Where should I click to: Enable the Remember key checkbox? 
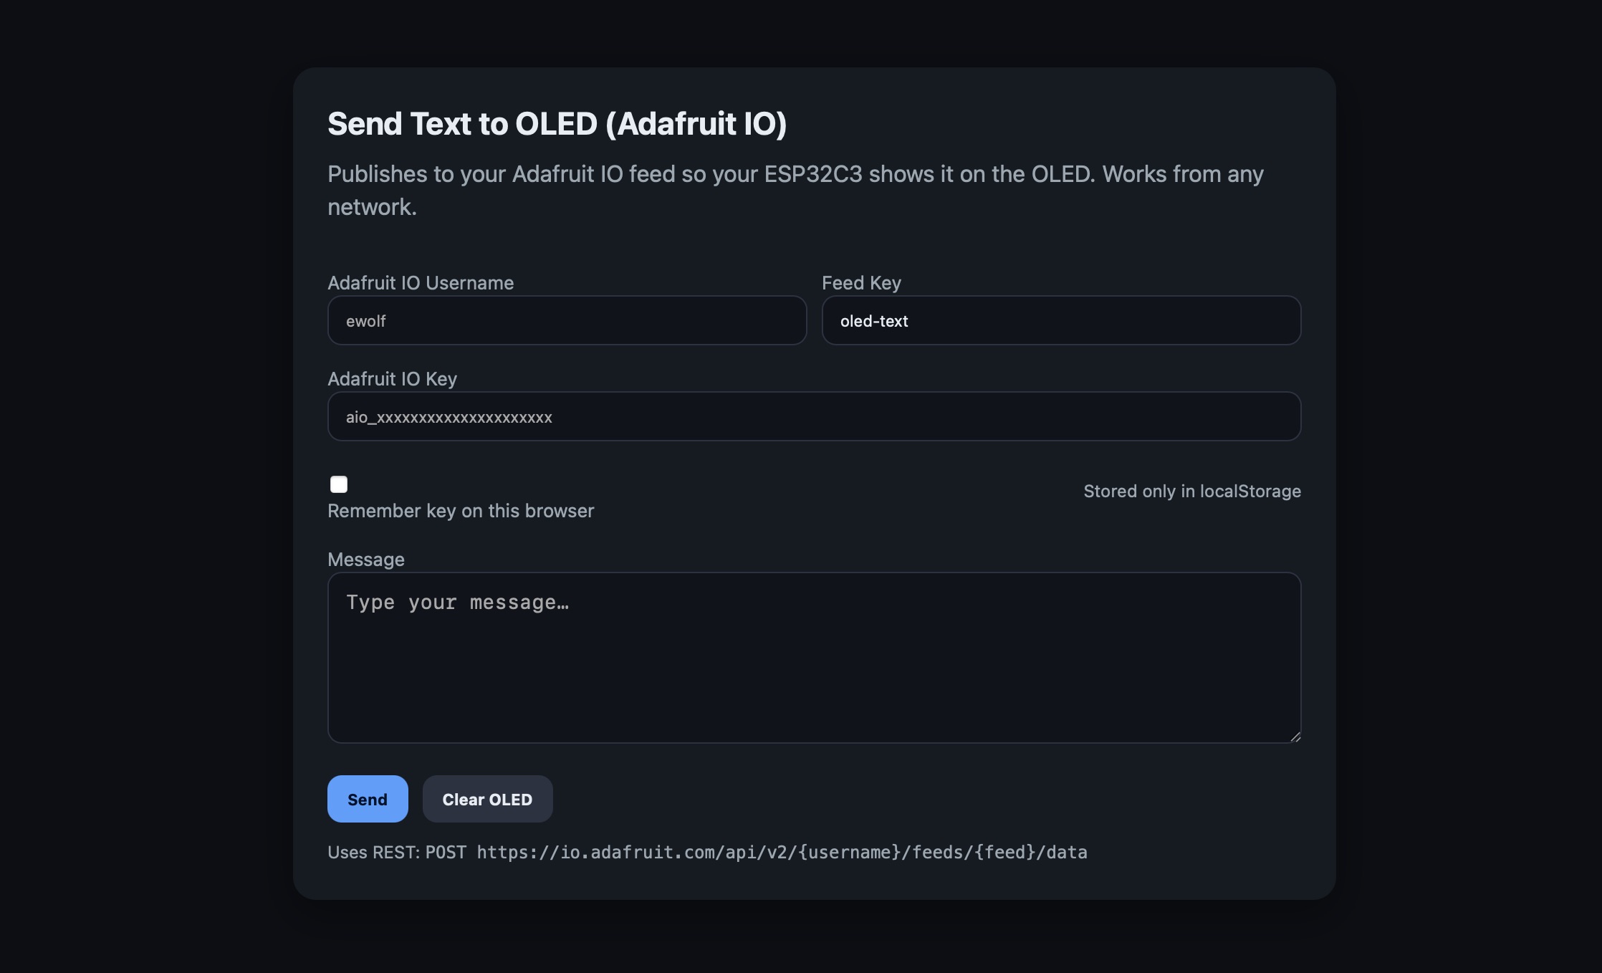339,484
